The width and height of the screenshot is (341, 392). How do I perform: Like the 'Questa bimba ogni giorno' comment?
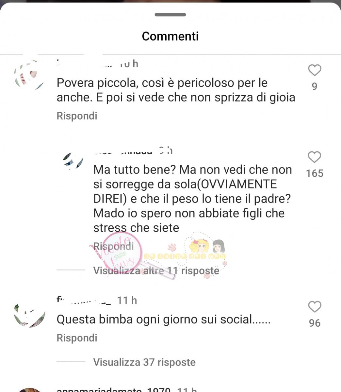click(315, 307)
